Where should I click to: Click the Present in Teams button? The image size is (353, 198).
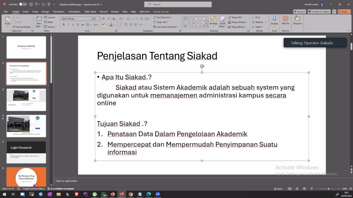pos(319,11)
